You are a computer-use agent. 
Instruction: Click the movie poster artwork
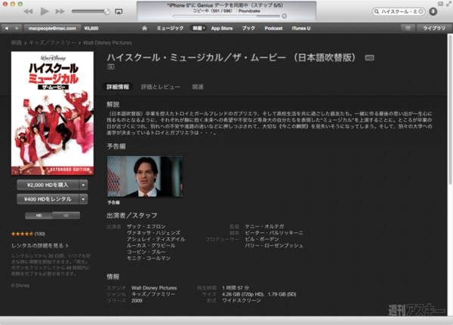click(x=52, y=113)
